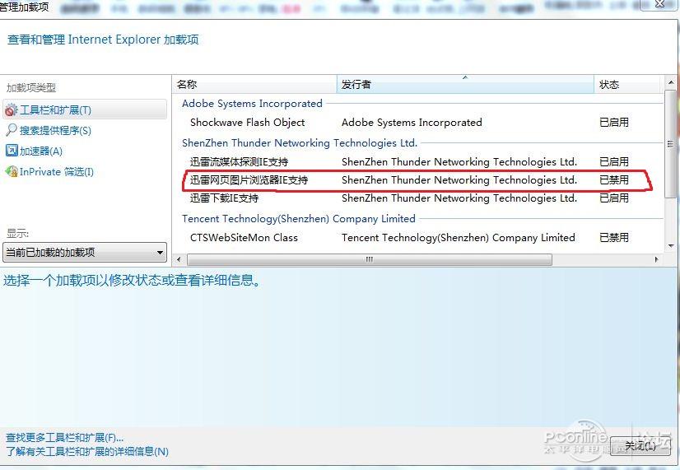Screen dimensions: 680x470
Task: Open the InPrivate 筛选(I) category
Action: [x=57, y=172]
